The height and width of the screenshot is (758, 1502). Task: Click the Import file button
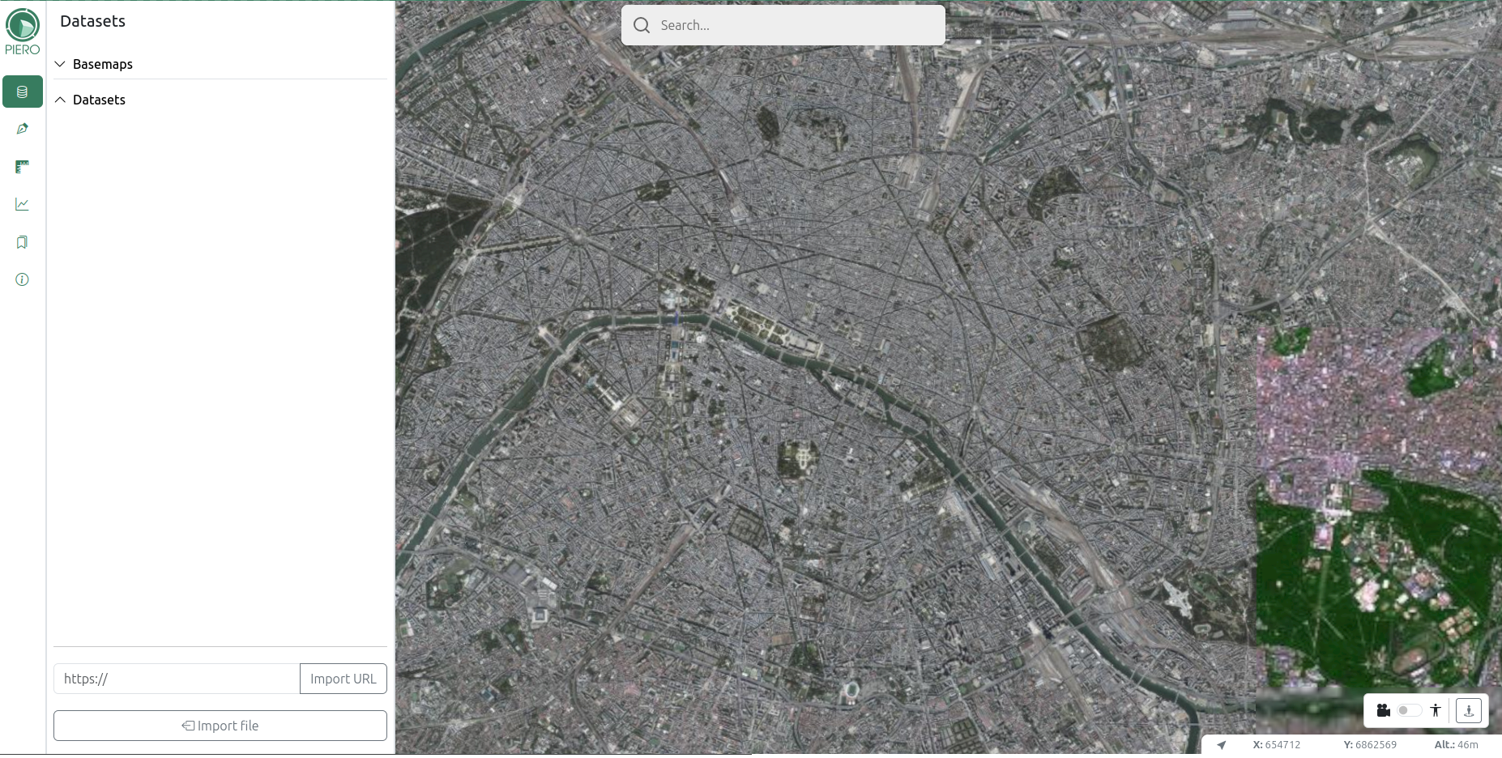click(220, 726)
